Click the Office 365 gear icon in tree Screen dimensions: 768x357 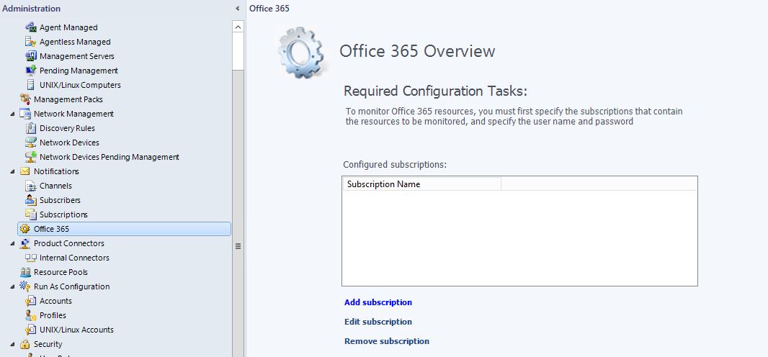point(25,229)
